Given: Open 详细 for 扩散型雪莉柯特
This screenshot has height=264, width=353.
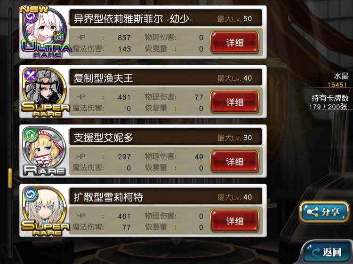Looking at the screenshot, I should [x=234, y=221].
